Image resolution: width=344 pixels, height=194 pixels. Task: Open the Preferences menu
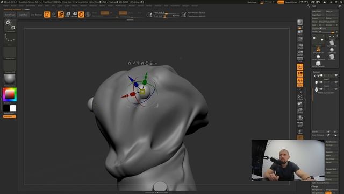tap(121, 6)
